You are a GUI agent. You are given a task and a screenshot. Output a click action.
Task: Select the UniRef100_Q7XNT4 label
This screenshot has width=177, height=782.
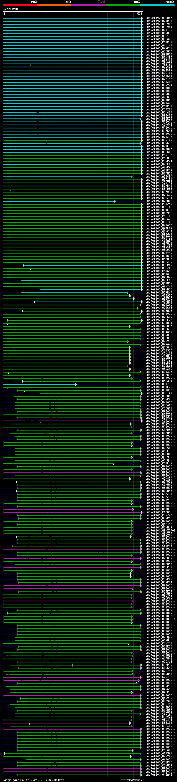(x=159, y=302)
